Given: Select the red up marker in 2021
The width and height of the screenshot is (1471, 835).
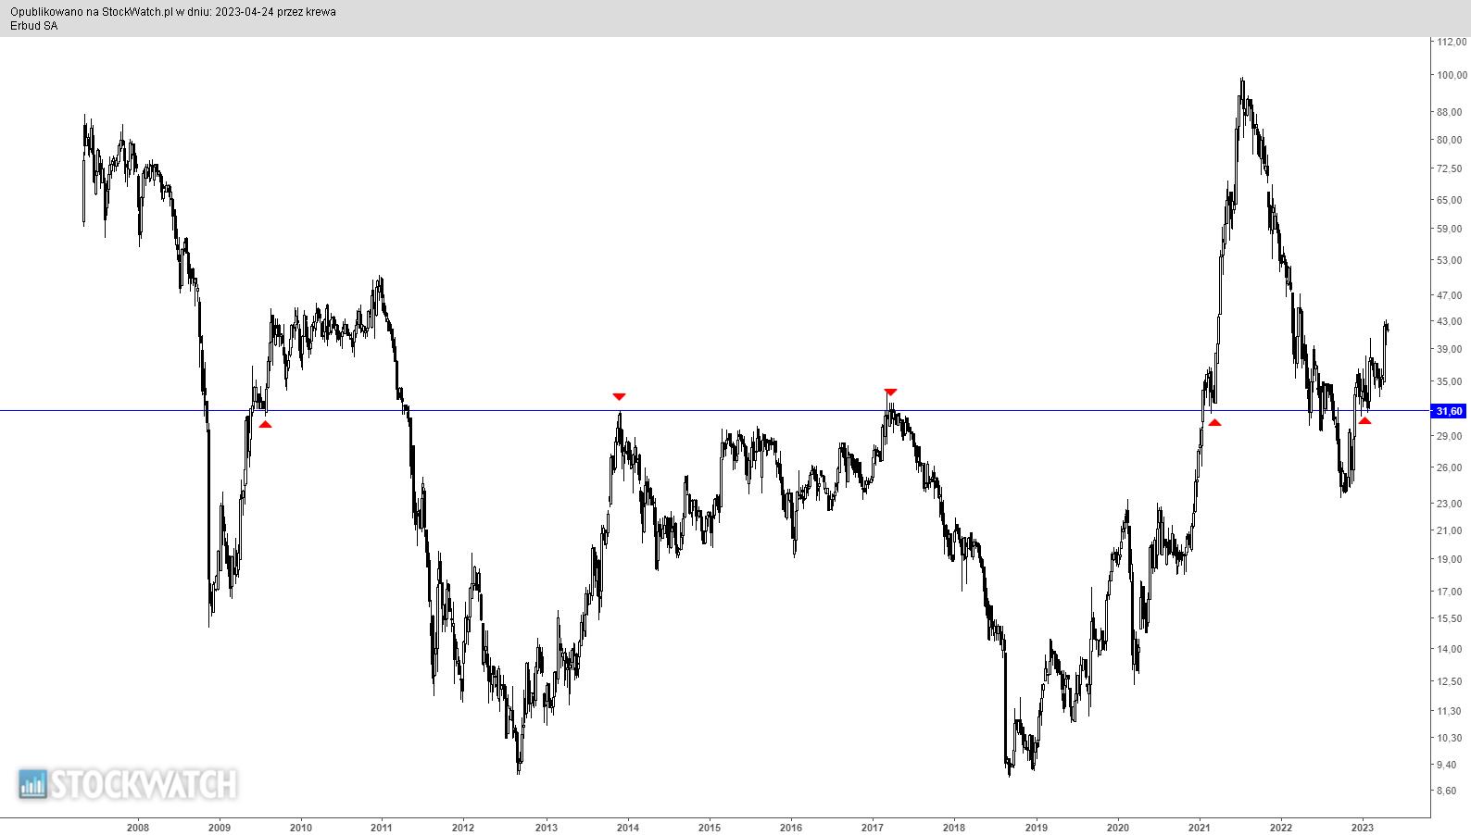Looking at the screenshot, I should click(x=1214, y=422).
